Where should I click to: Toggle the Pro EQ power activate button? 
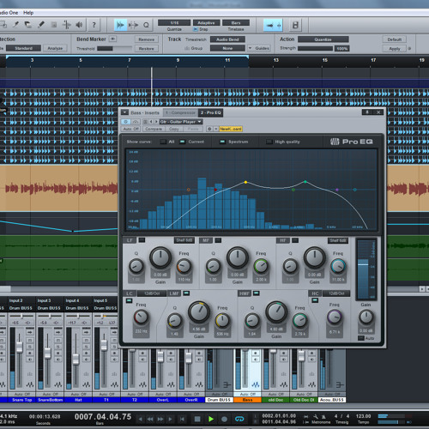pyautogui.click(x=126, y=122)
